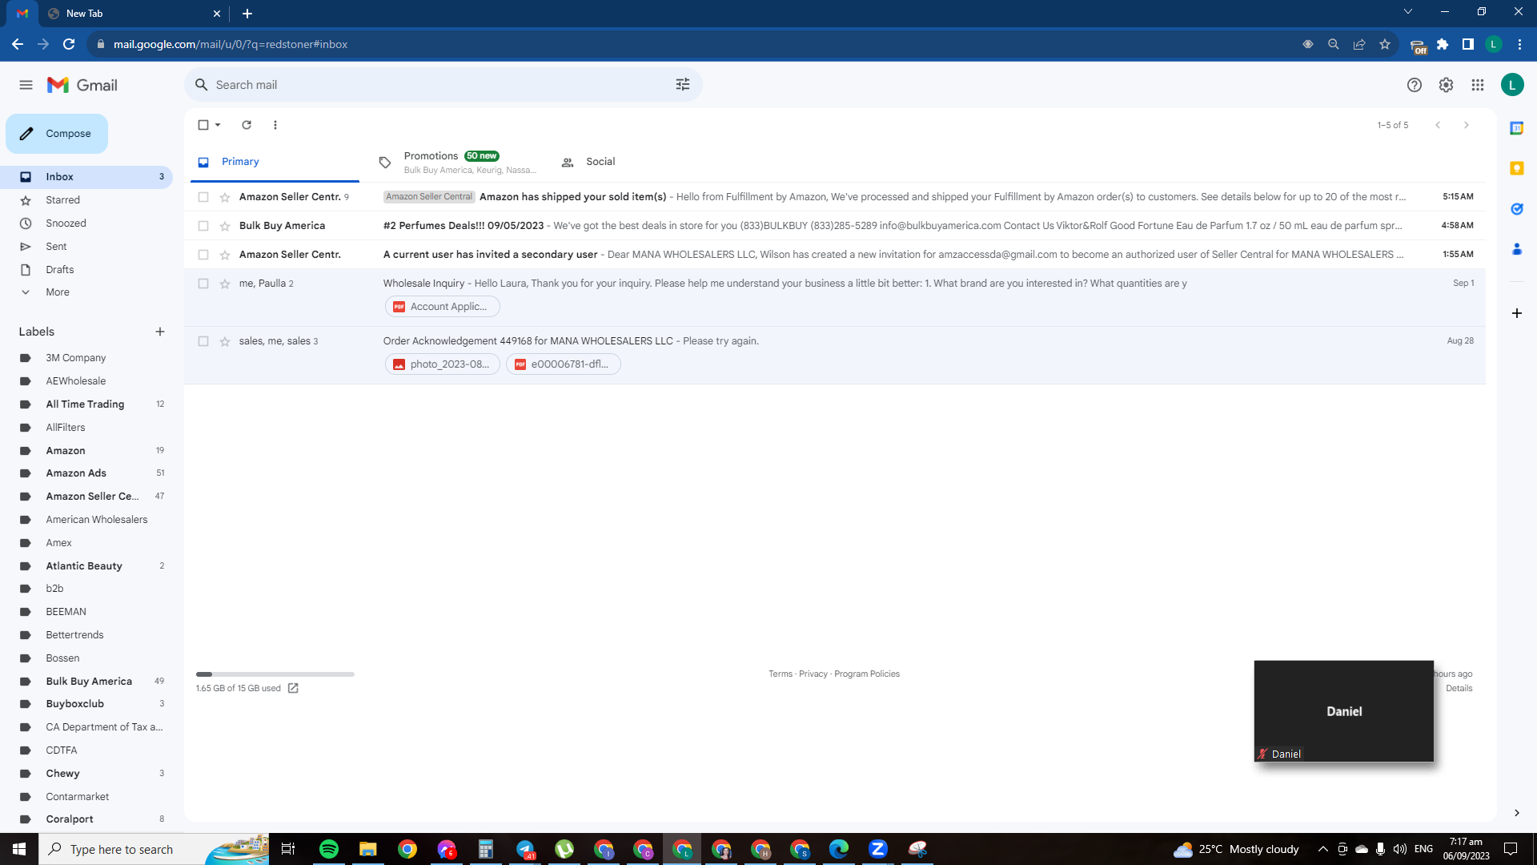Compose a new email
1537x865 pixels.
tap(57, 134)
